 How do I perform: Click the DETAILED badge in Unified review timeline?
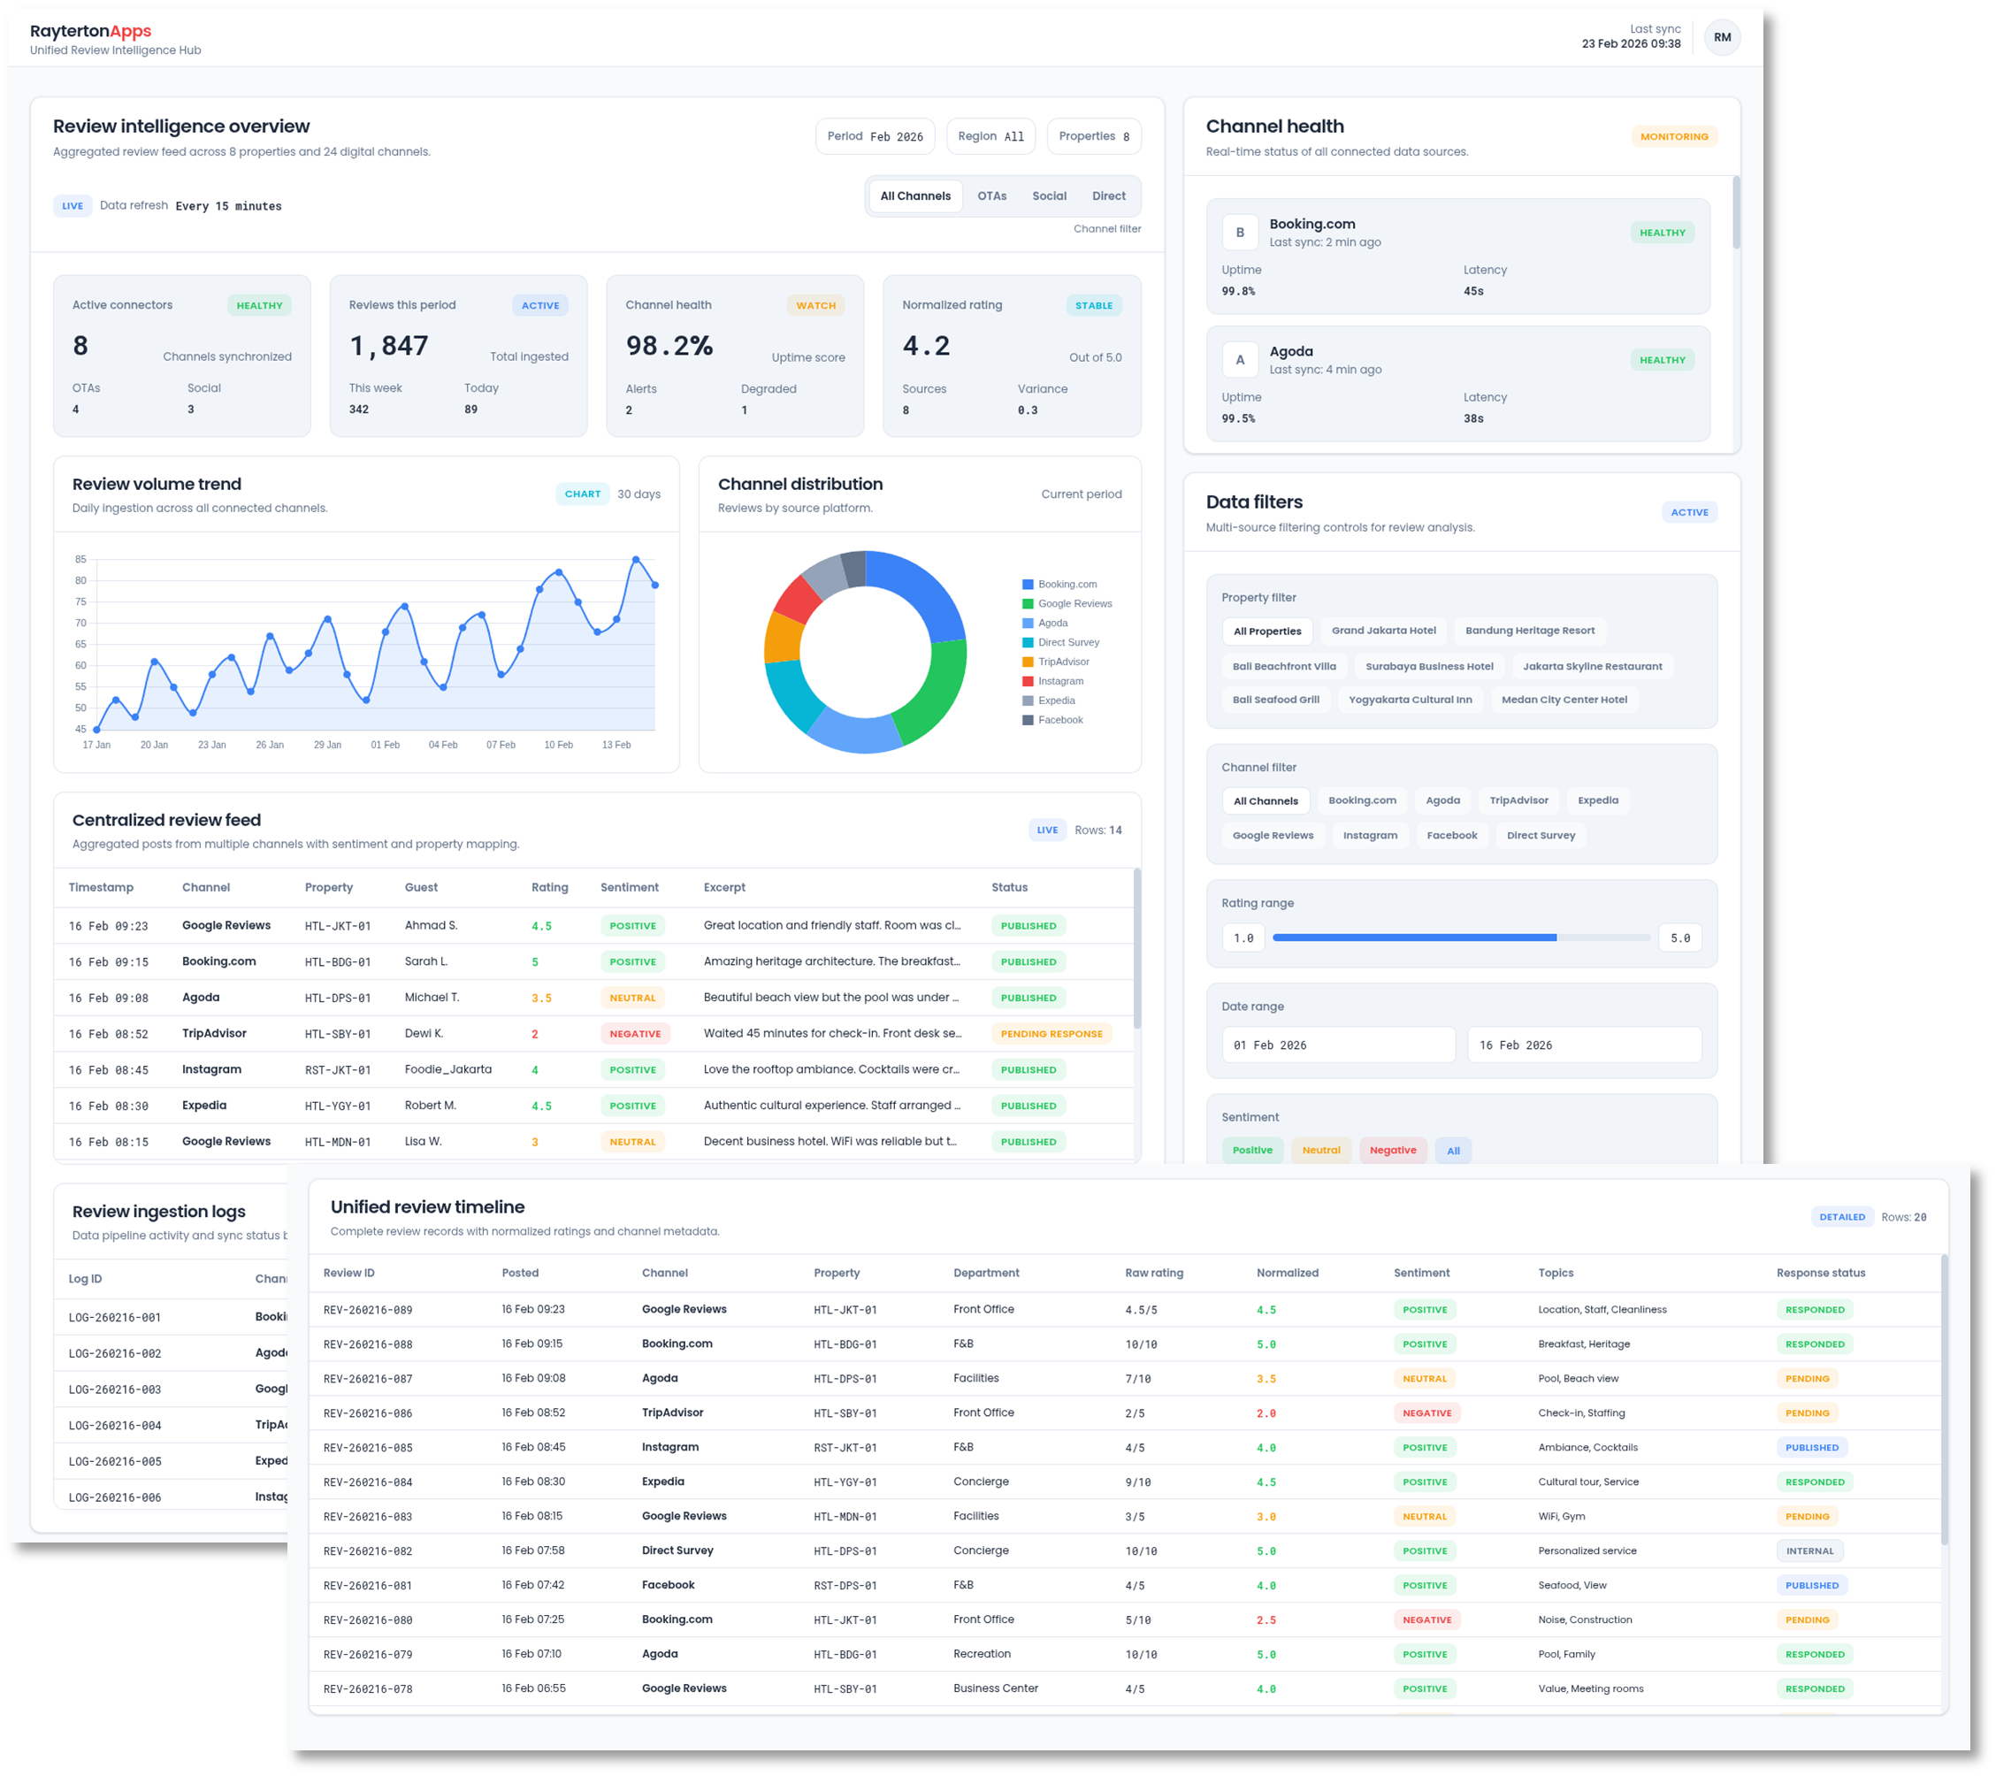coord(1842,1216)
